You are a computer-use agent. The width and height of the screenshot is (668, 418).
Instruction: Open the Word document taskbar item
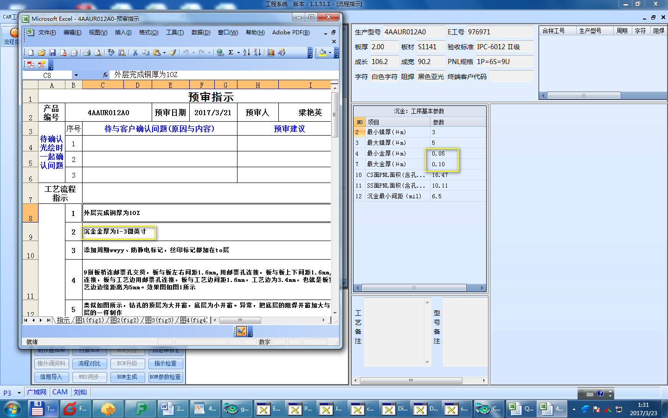pos(173,409)
